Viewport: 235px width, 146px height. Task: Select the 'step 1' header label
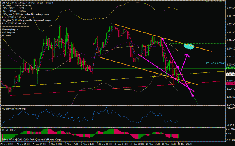pyautogui.click(x=9, y=5)
